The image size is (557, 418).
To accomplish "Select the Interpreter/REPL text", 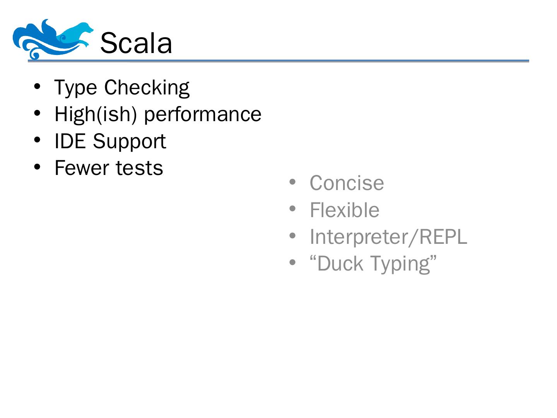I will (x=388, y=236).
